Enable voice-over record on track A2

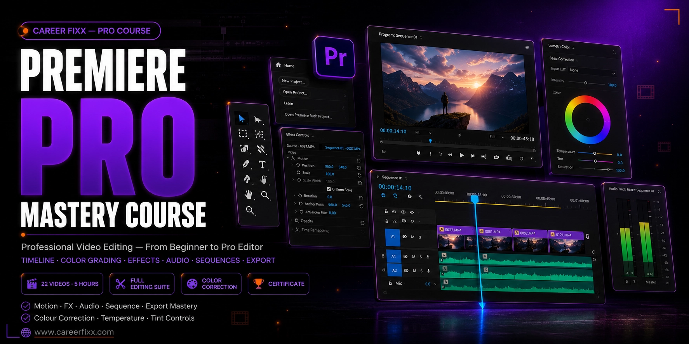click(x=429, y=271)
